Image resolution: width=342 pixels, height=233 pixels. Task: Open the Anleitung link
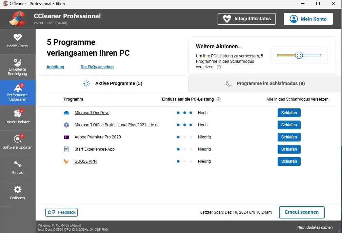pos(55,67)
